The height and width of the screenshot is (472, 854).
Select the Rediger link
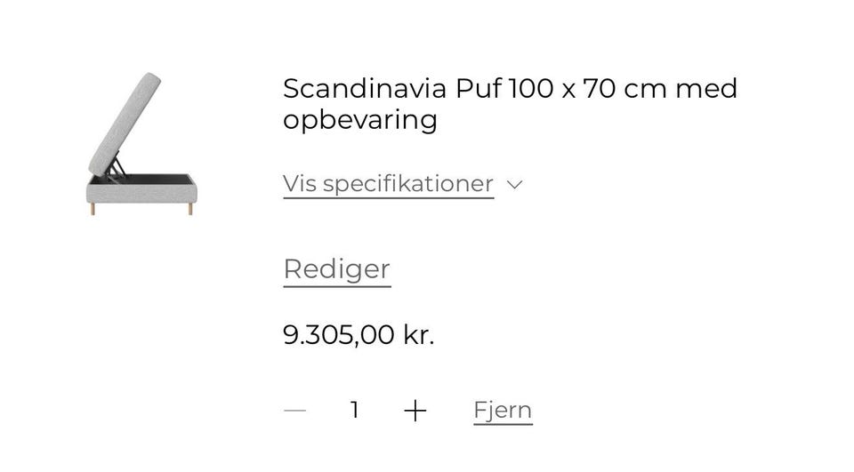336,268
